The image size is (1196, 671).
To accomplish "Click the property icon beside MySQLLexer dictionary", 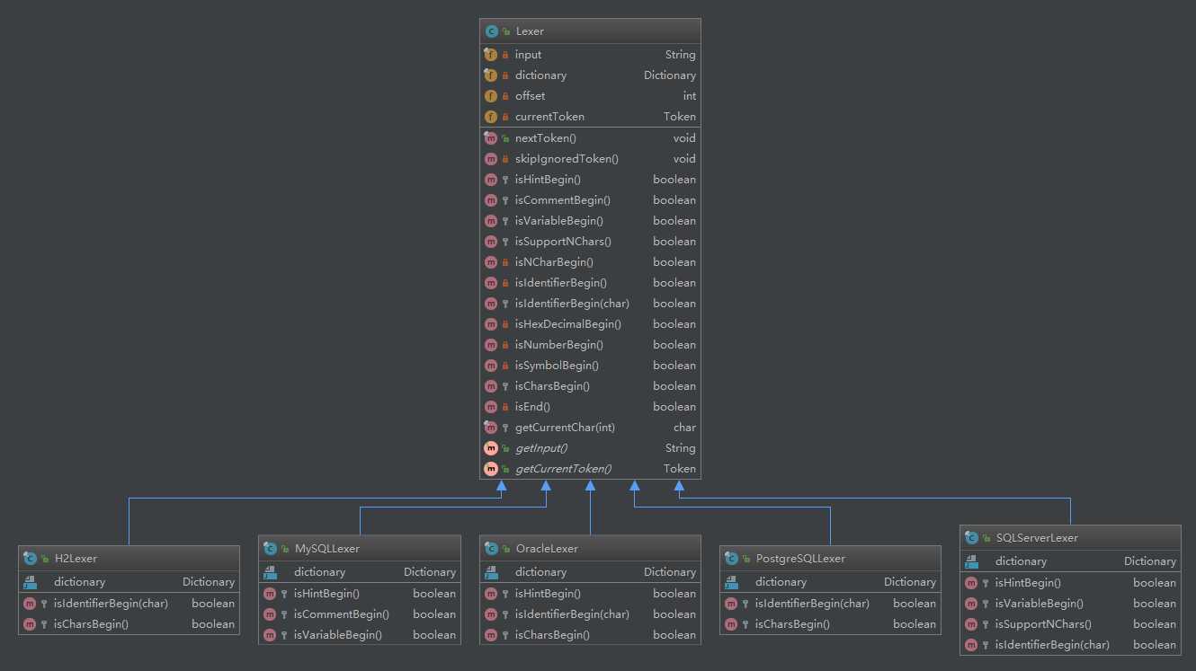I will 270,572.
